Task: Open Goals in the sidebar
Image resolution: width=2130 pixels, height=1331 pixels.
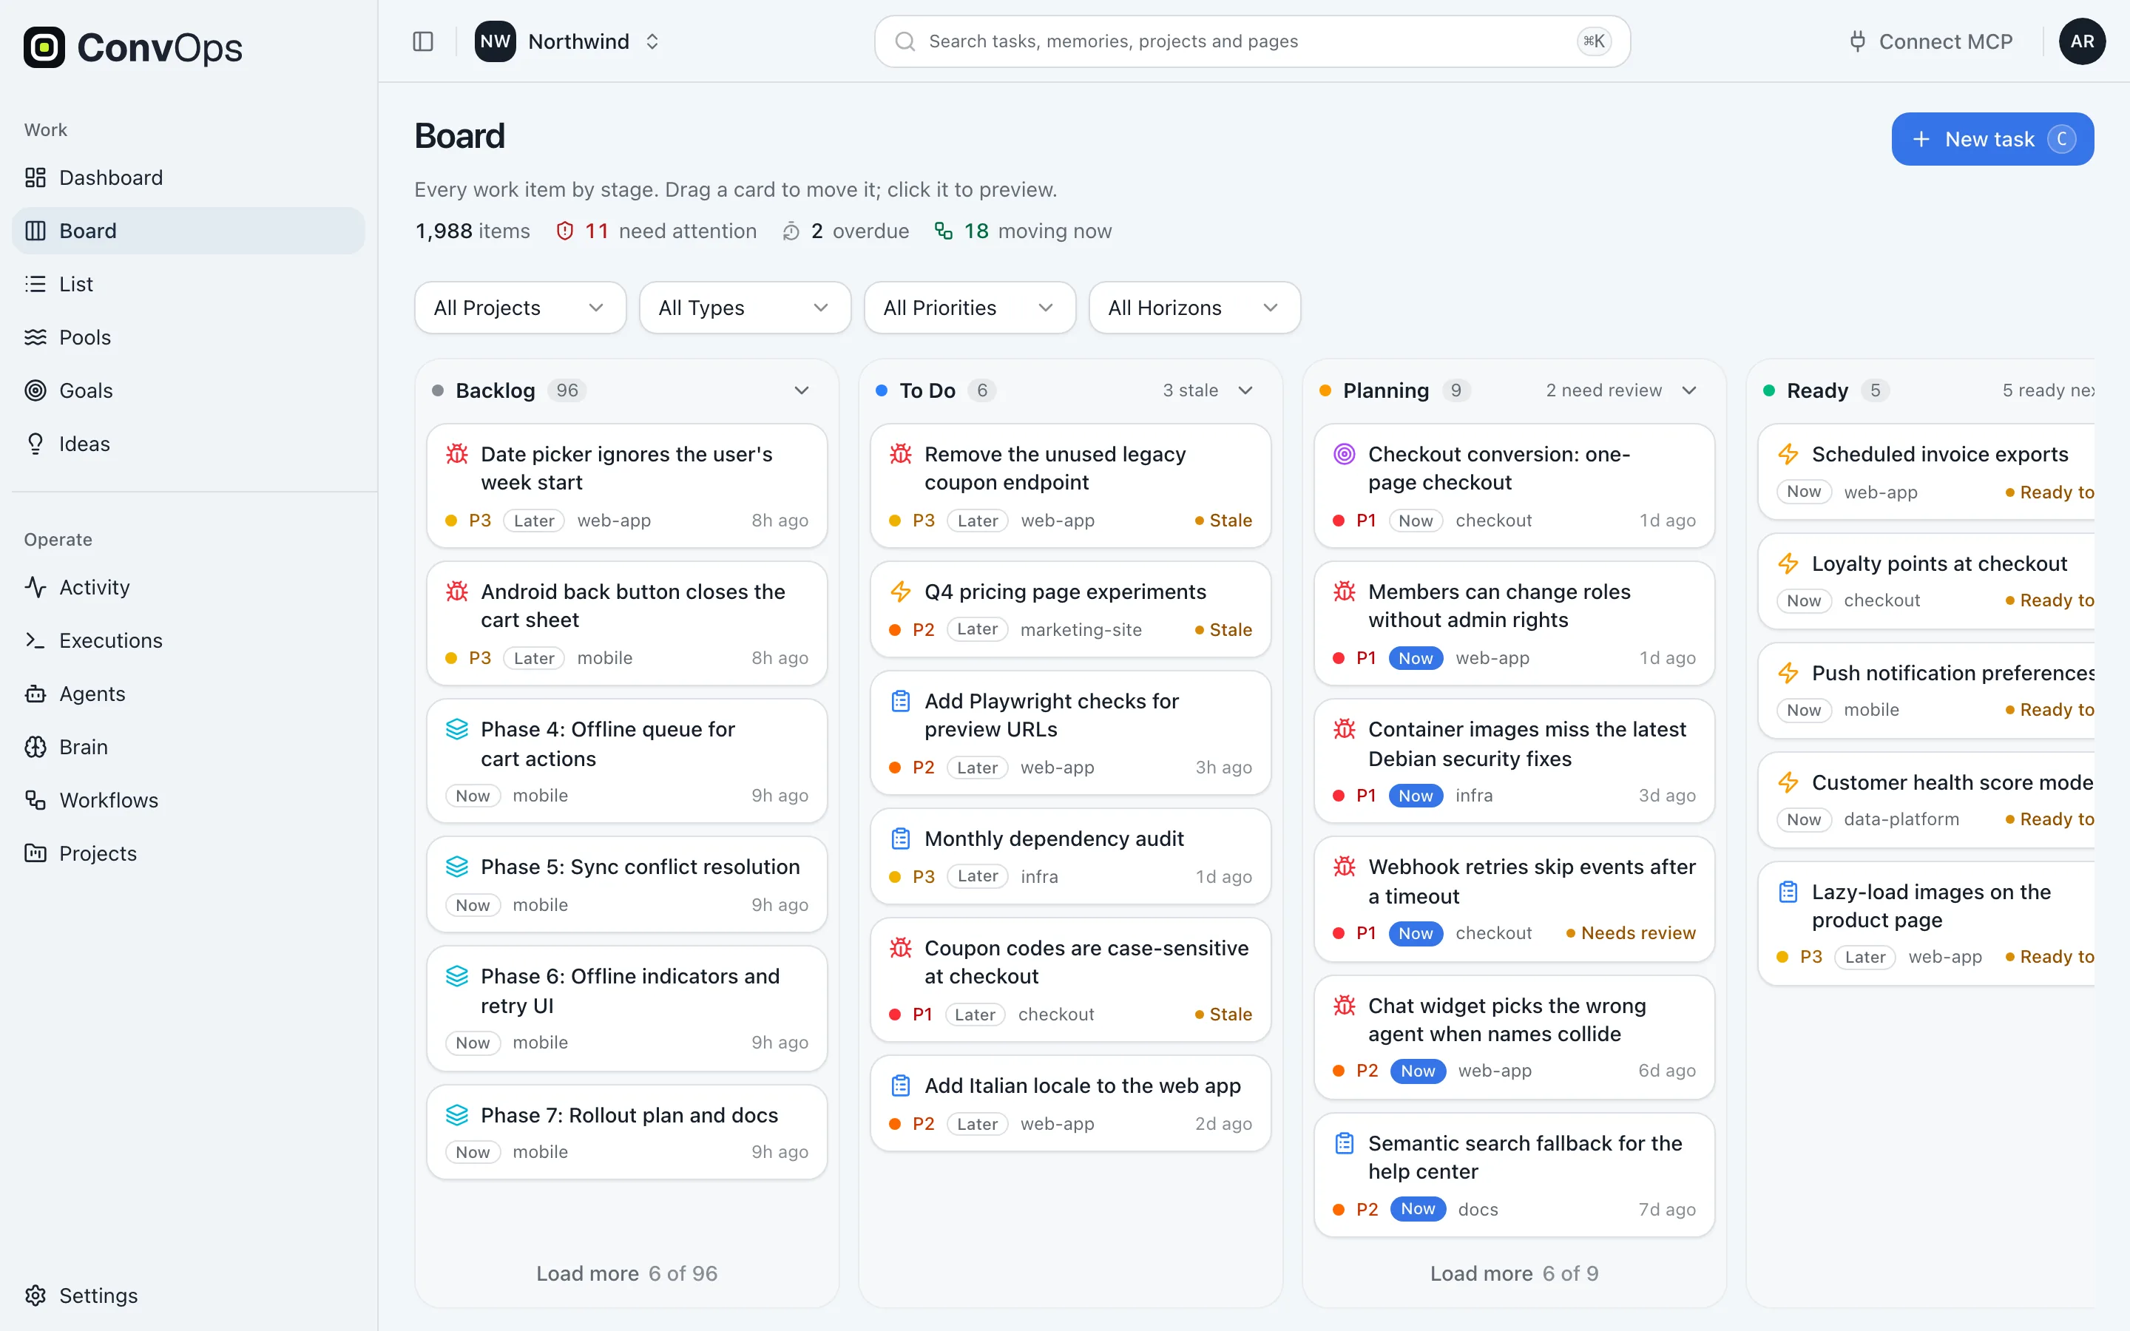Action: tap(189, 391)
